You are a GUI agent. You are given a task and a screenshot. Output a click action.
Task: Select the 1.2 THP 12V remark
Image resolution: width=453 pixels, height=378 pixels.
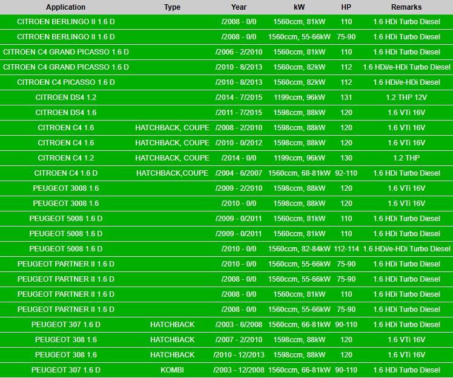tap(406, 98)
